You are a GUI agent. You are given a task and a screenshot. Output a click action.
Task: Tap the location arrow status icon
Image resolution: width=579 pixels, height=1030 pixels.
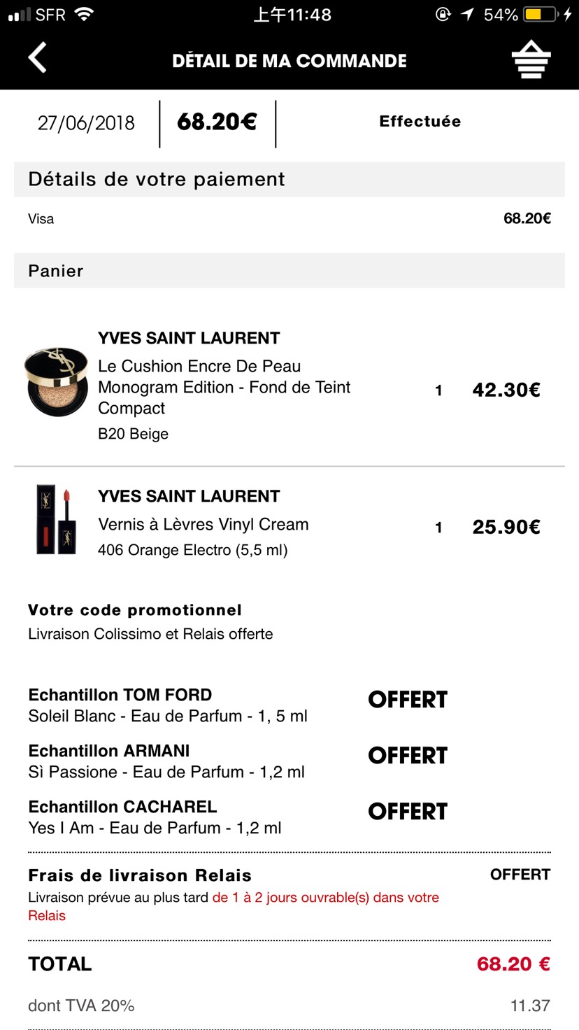tap(466, 15)
